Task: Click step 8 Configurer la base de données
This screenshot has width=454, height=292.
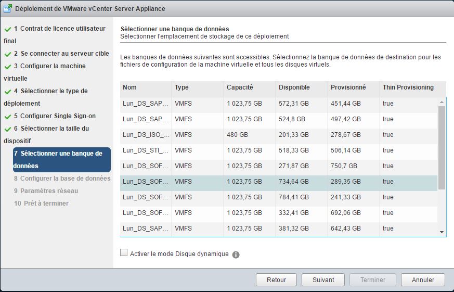Action: (x=62, y=179)
